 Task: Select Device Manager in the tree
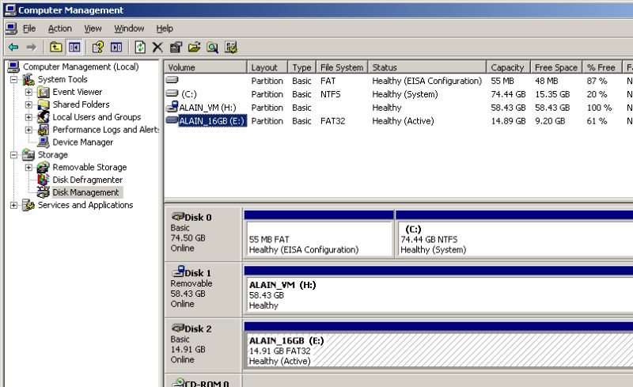point(83,142)
